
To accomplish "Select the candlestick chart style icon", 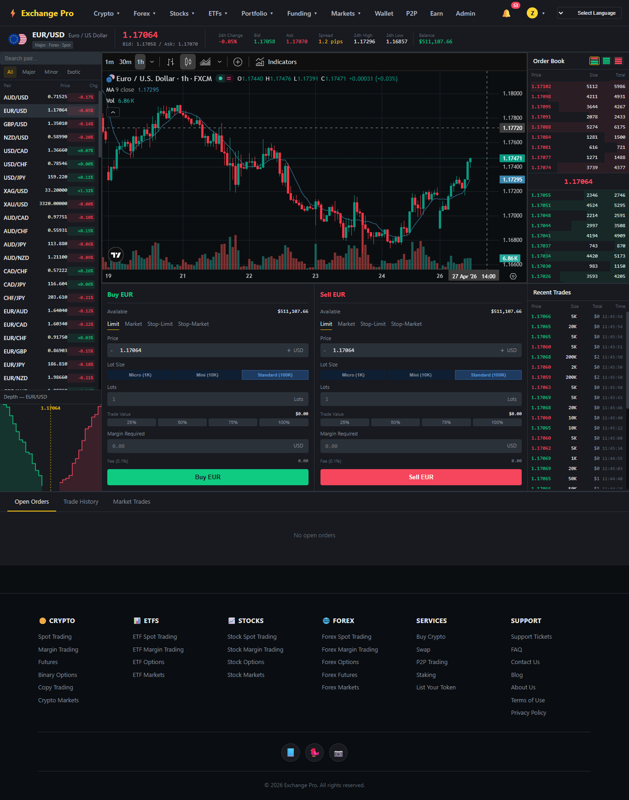I will (x=188, y=62).
